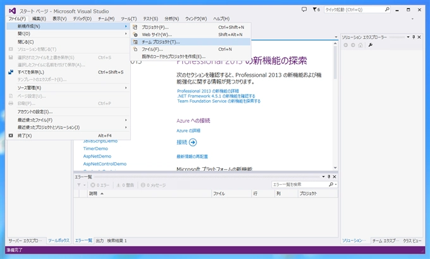Open the 編集(E) menu
Screen dimensions: 430x259
tap(39, 18)
